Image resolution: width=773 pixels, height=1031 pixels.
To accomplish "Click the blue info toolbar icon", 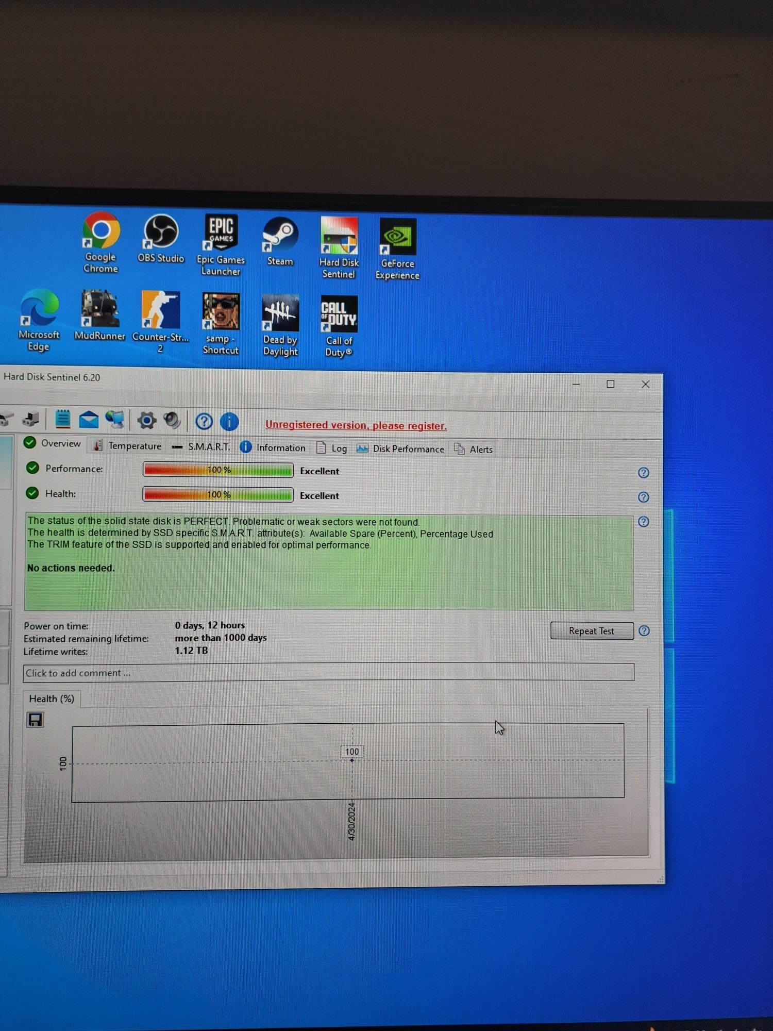I will point(229,422).
